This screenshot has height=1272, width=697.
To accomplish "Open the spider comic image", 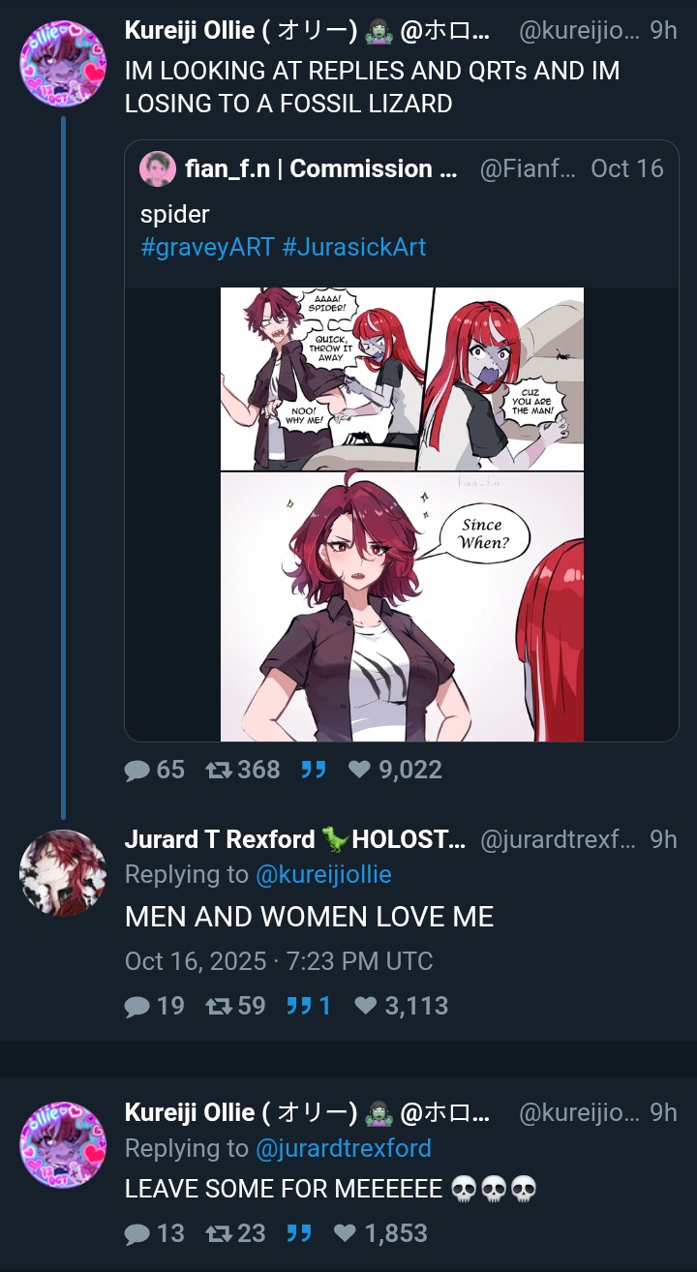I will click(x=402, y=514).
